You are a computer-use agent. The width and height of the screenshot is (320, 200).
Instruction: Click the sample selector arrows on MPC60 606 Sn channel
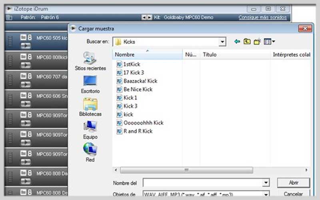click(30, 95)
